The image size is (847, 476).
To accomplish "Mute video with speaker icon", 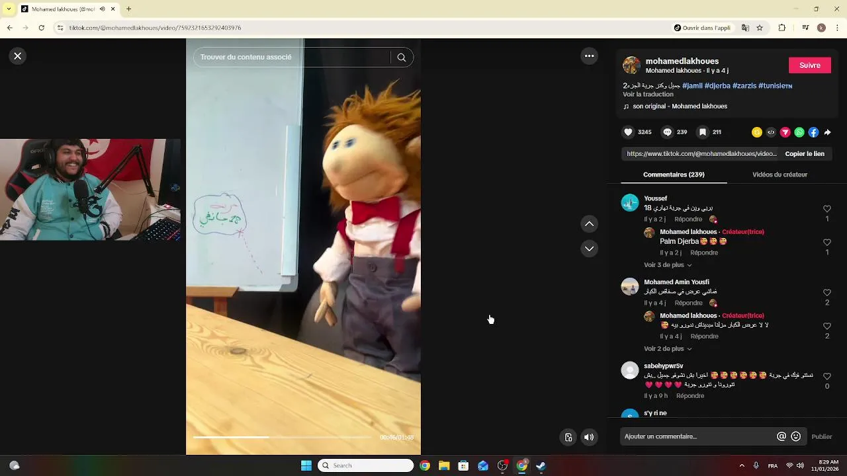I will click(x=589, y=437).
